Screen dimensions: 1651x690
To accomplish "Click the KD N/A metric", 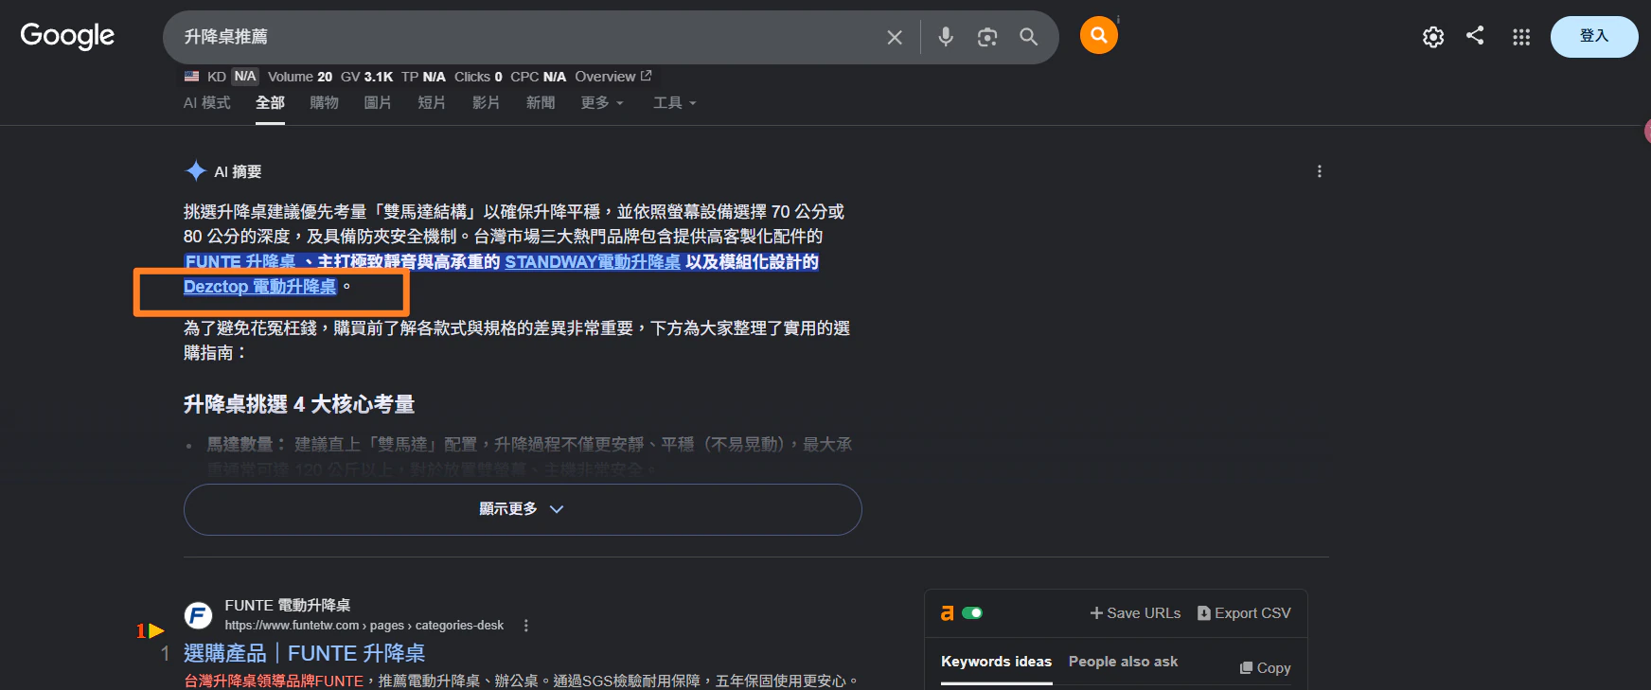I will 233,77.
